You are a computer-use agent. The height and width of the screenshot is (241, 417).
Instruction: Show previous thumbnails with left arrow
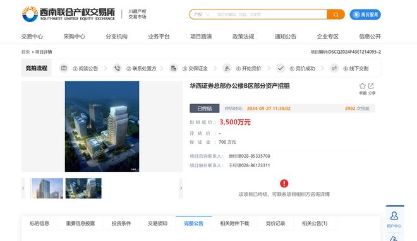pyautogui.click(x=23, y=188)
